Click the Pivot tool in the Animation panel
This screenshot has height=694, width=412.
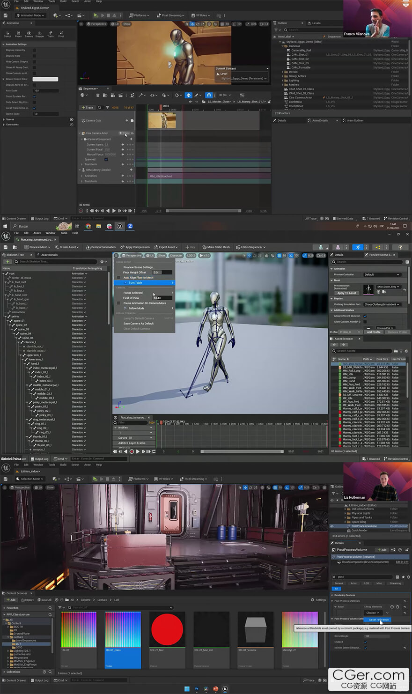(61, 34)
